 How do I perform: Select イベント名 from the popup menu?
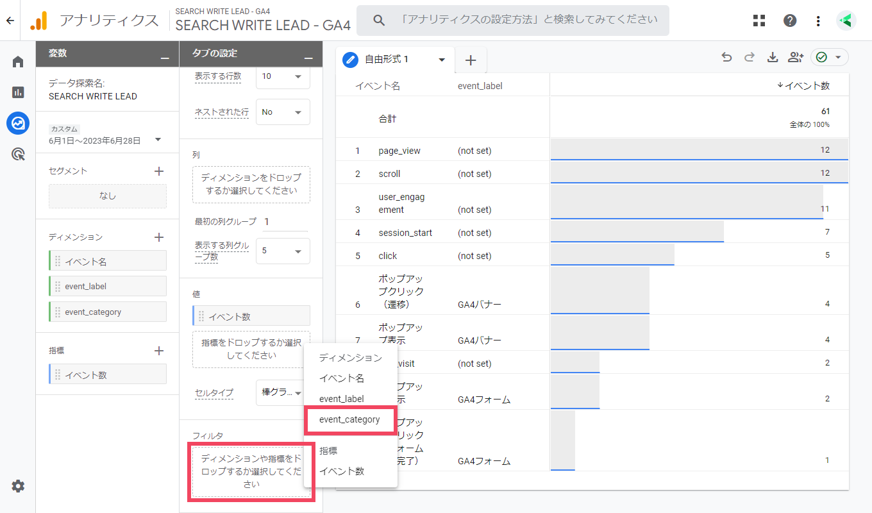[342, 378]
